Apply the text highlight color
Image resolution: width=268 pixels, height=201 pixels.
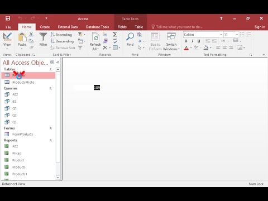click(x=196, y=48)
